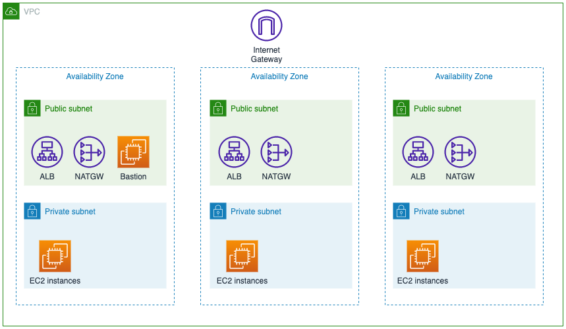
Task: Select the right Public subnet lock icon
Action: 401,108
